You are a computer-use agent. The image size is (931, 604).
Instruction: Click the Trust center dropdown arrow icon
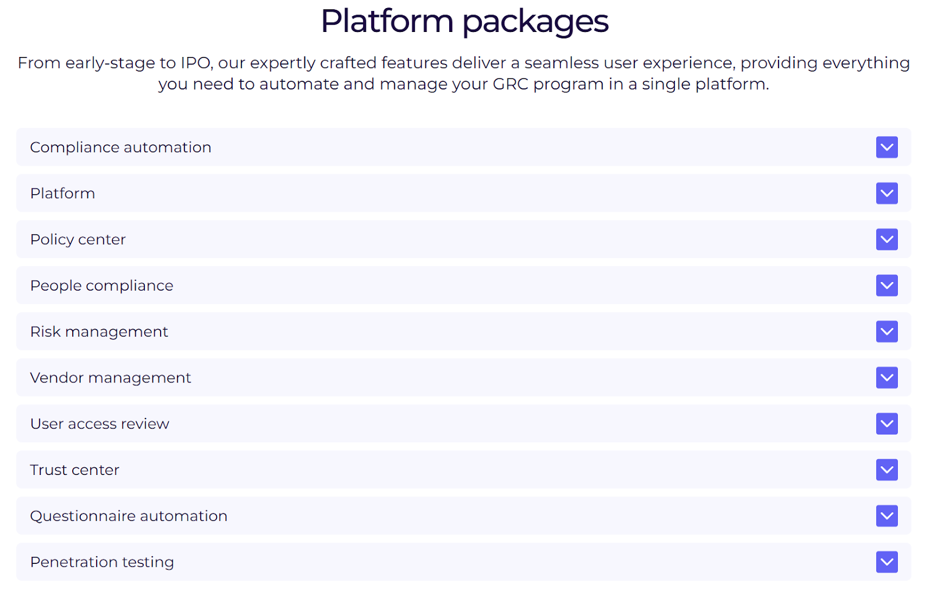tap(886, 470)
